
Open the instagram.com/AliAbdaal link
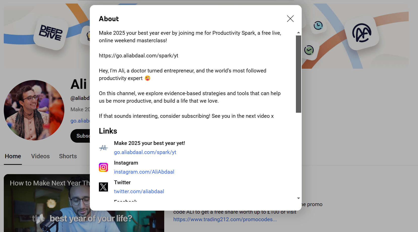[144, 172]
